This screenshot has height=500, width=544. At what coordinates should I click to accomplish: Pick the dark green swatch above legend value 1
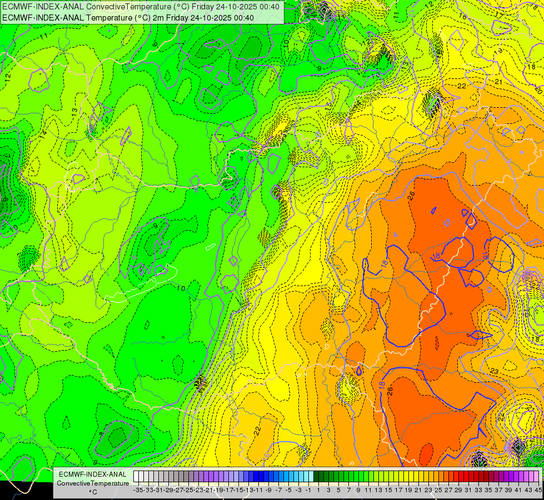[x=316, y=477]
